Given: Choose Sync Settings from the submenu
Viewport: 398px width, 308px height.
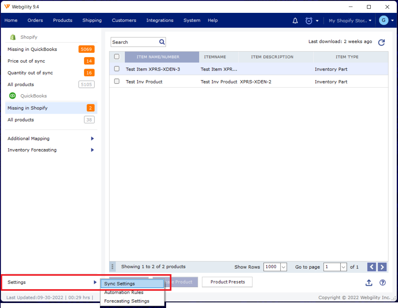Looking at the screenshot, I should [x=132, y=284].
